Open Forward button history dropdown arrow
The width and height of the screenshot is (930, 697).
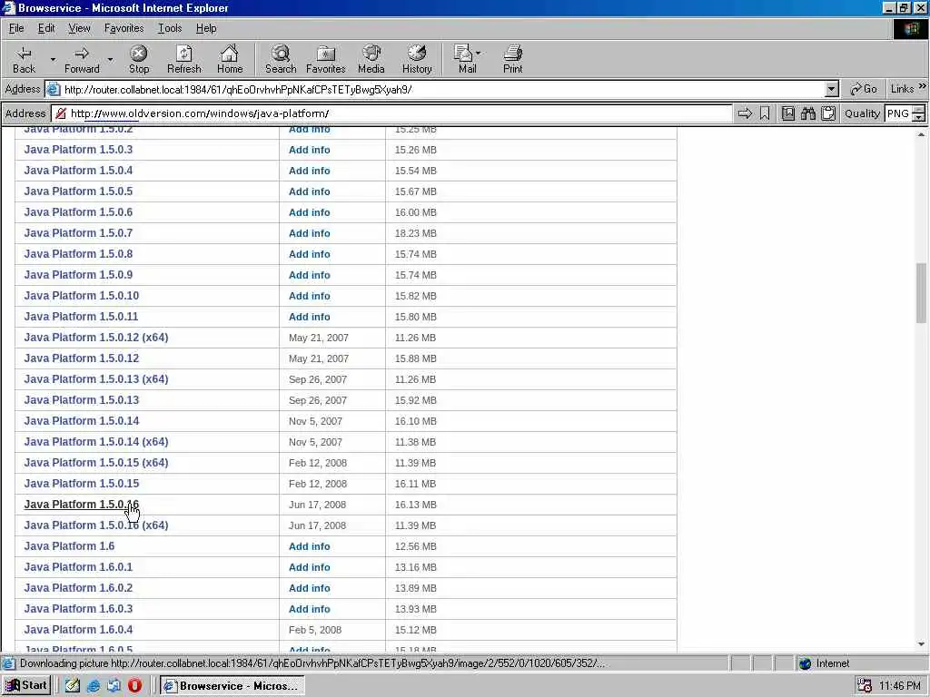(110, 59)
